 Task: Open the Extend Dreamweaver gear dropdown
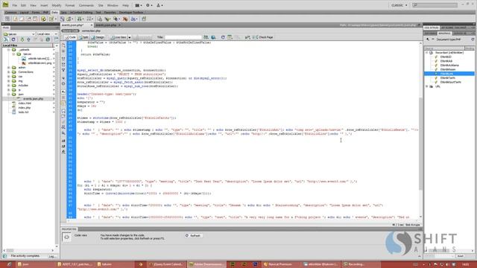[x=148, y=5]
